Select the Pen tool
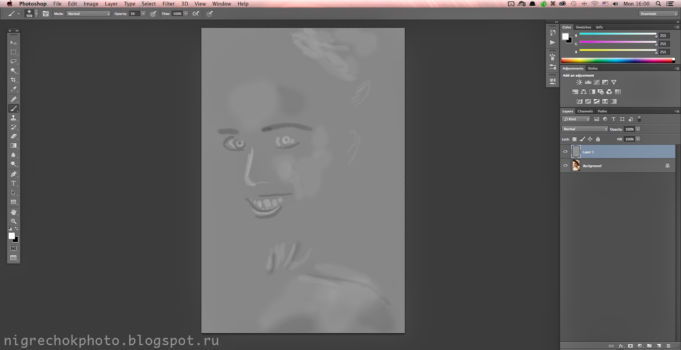Viewport: 681px width, 350px height. 14,174
